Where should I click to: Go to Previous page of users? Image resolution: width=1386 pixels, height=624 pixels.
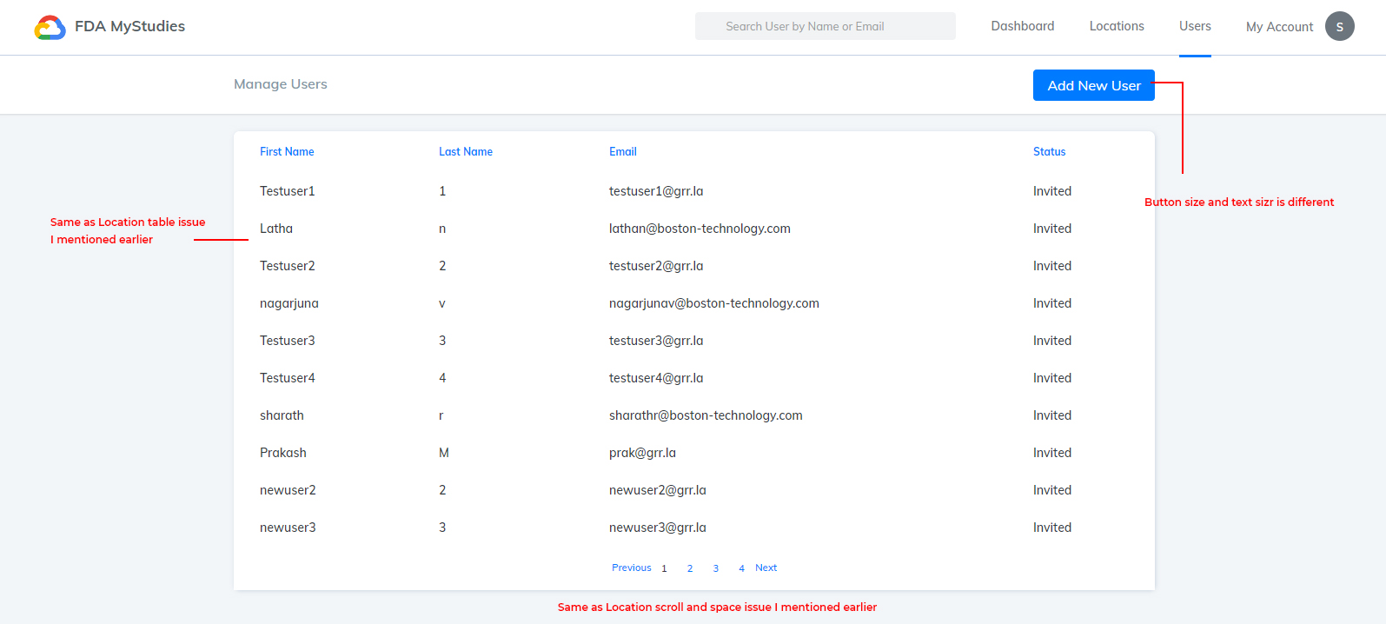pos(632,568)
